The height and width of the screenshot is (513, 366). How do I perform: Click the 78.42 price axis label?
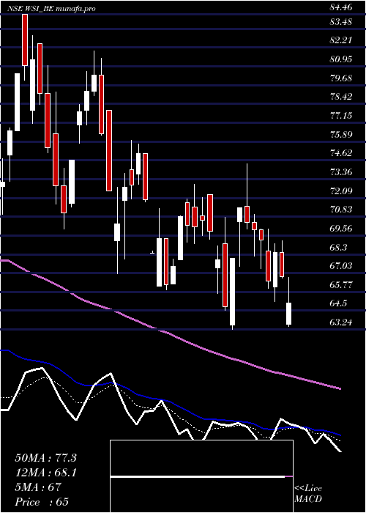(x=341, y=97)
